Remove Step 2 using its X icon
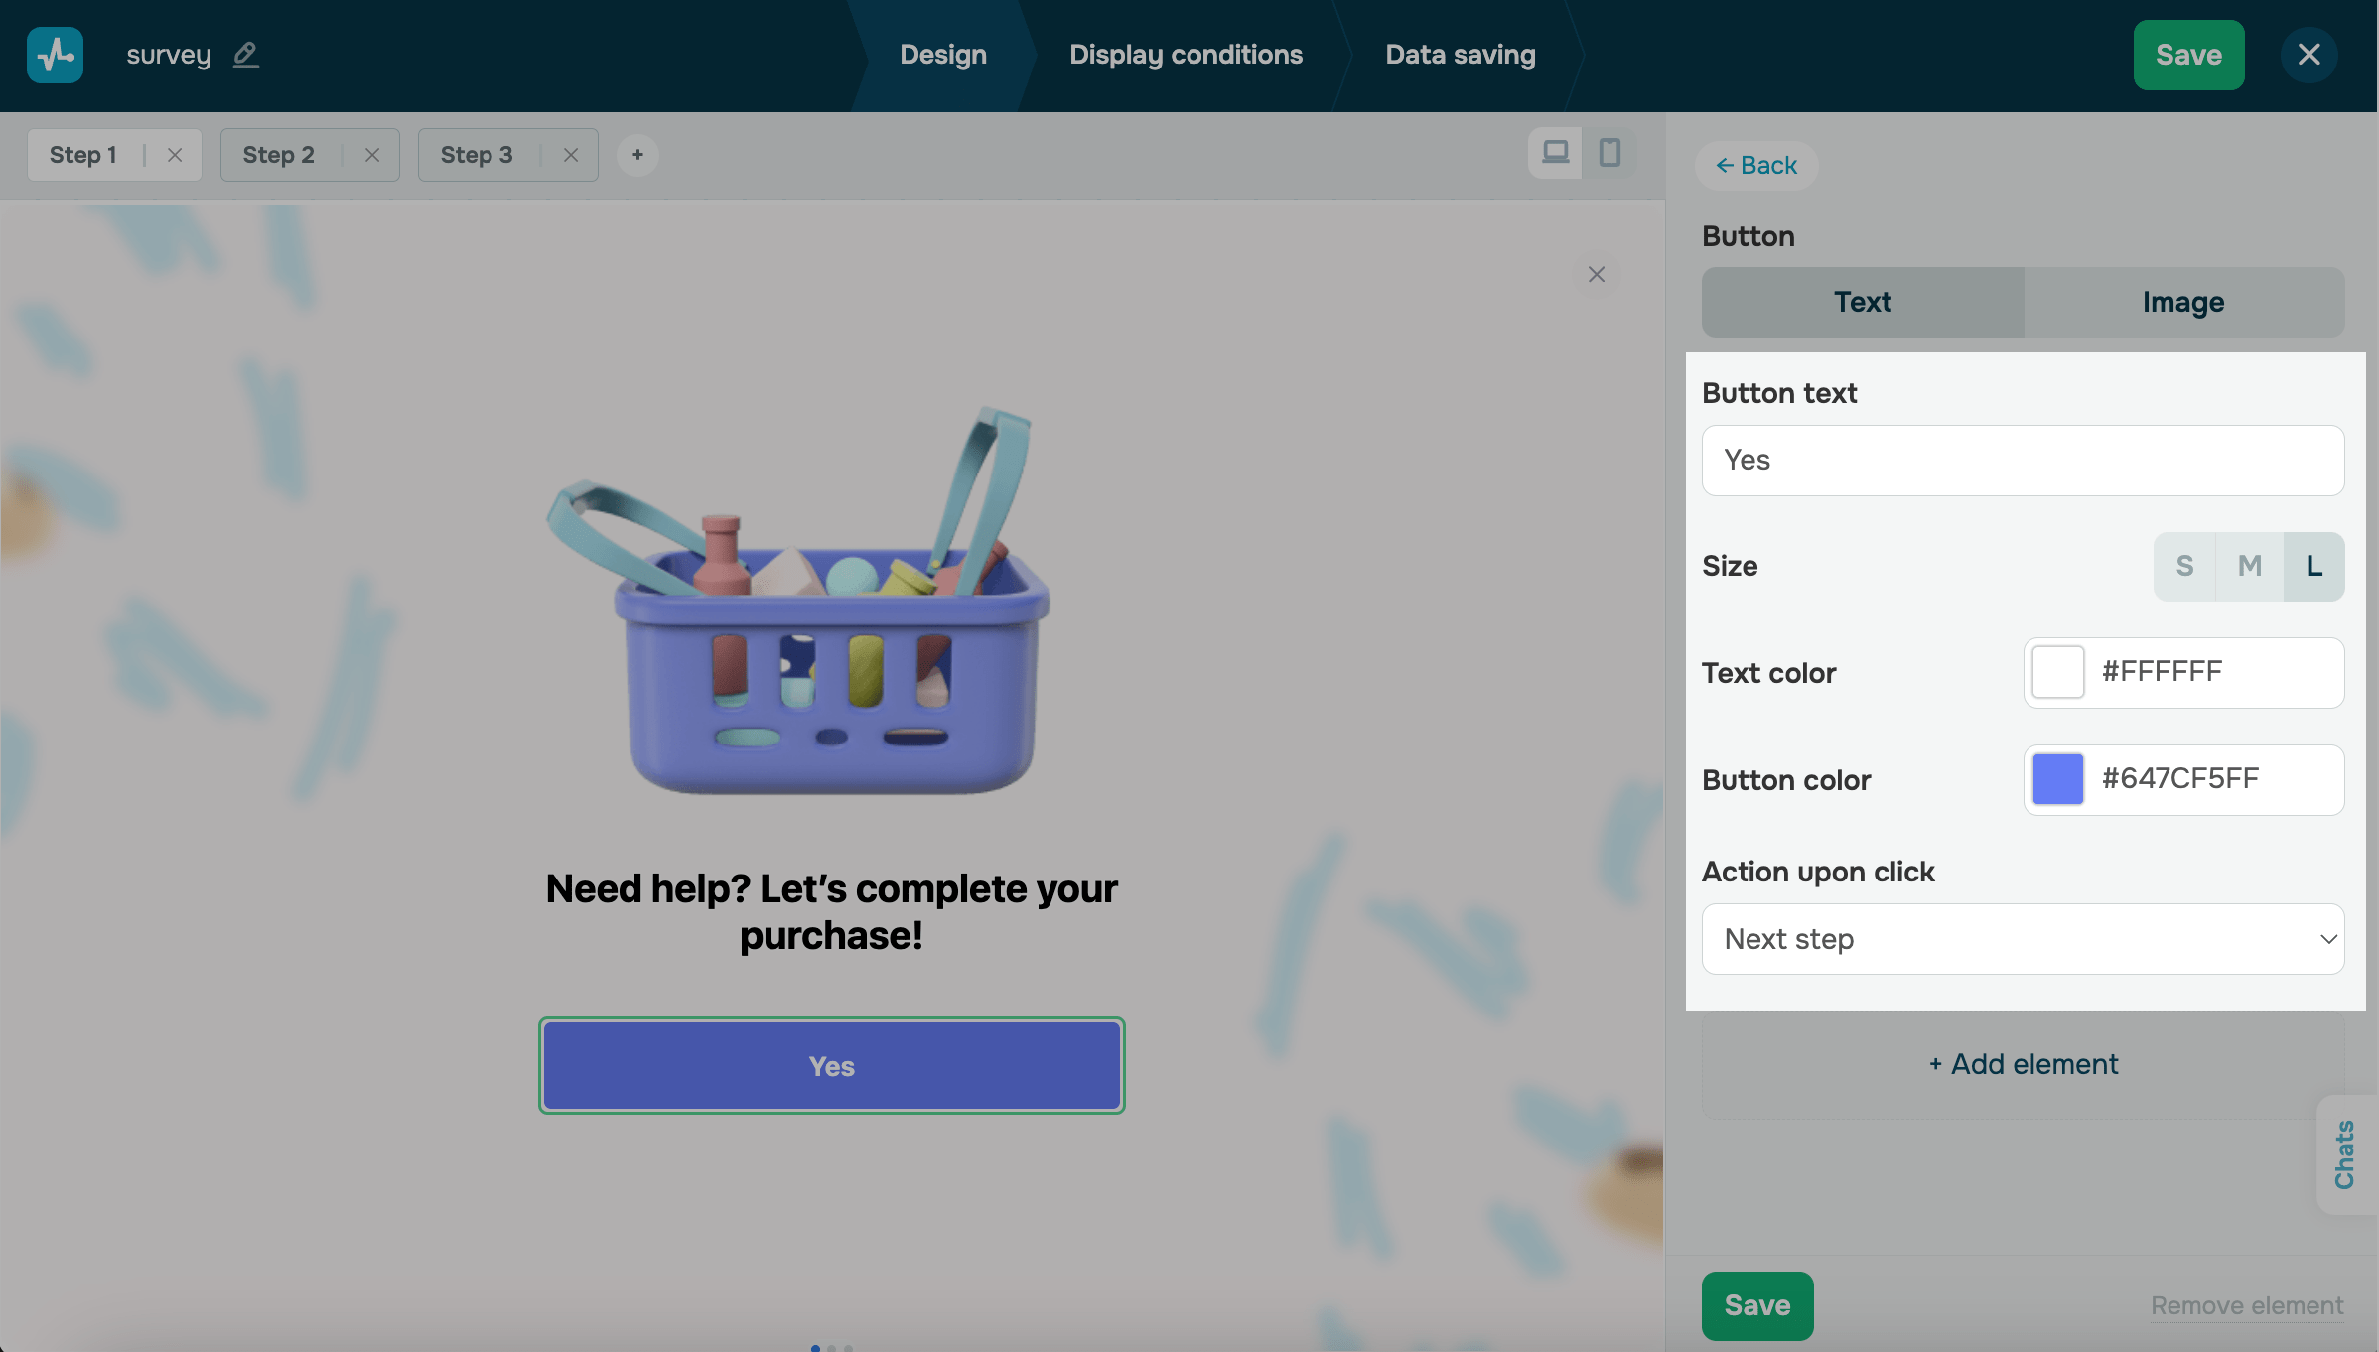2379x1352 pixels. click(372, 155)
